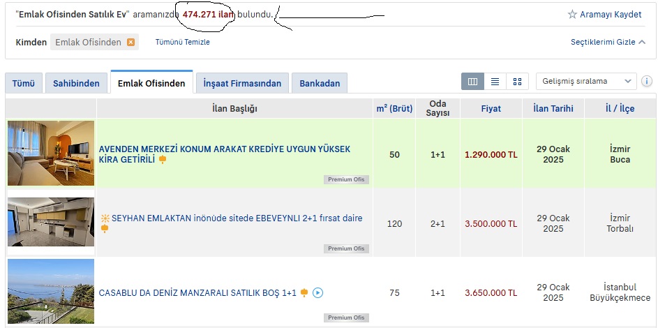Open the İzmir Torbalı kitchen listing thumbnail
Image resolution: width=658 pixels, height=328 pixels.
coord(51,222)
